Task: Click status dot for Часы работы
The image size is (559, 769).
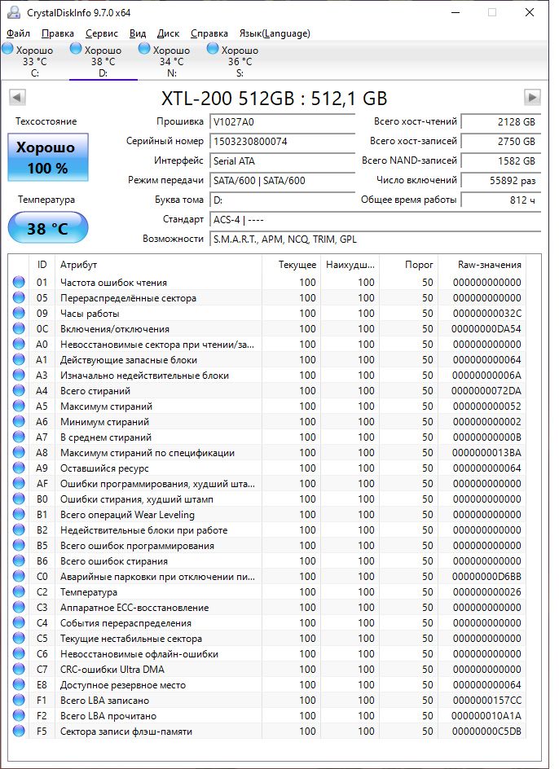Action: (x=19, y=313)
